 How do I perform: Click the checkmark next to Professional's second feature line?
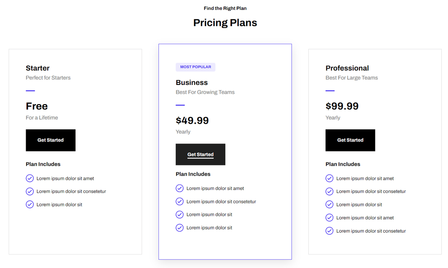[x=329, y=191]
